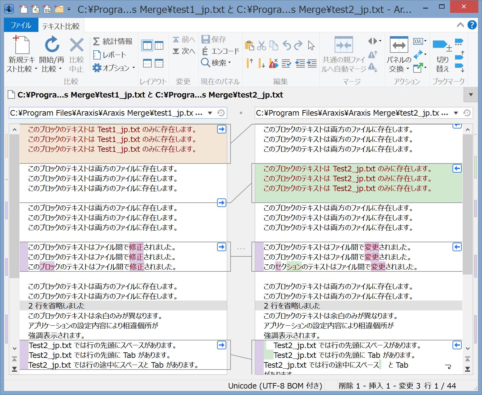Click the right pane vertical scrollbar thumb

467,204
